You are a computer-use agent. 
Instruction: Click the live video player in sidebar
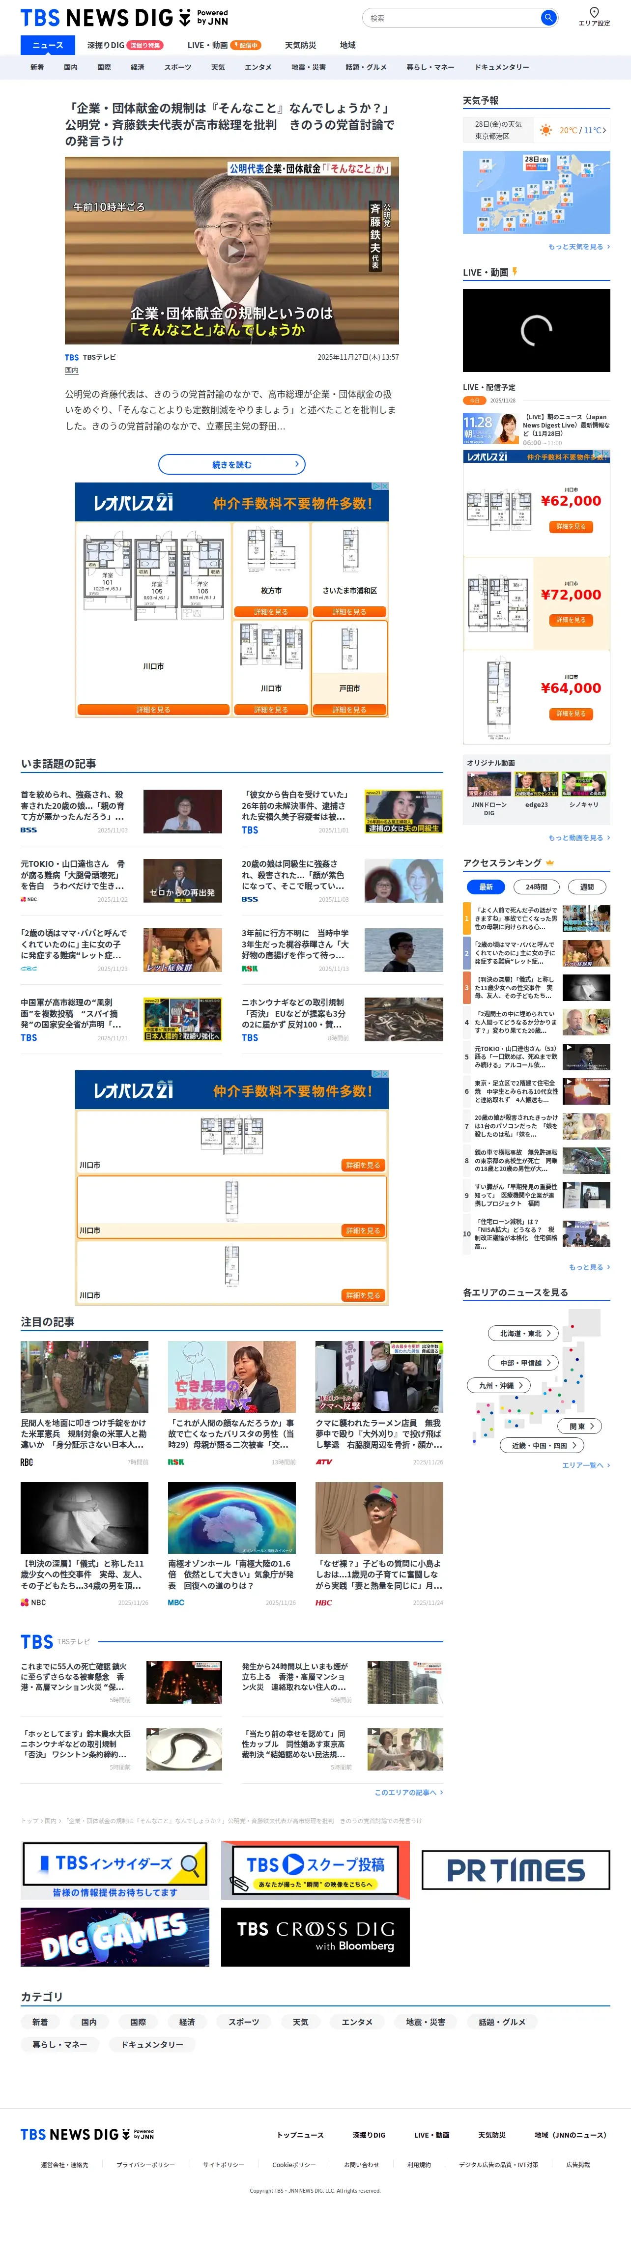(x=536, y=330)
